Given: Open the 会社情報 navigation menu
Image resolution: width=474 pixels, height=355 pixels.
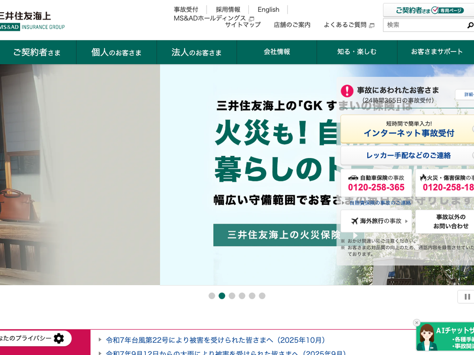Looking at the screenshot, I should tap(277, 52).
